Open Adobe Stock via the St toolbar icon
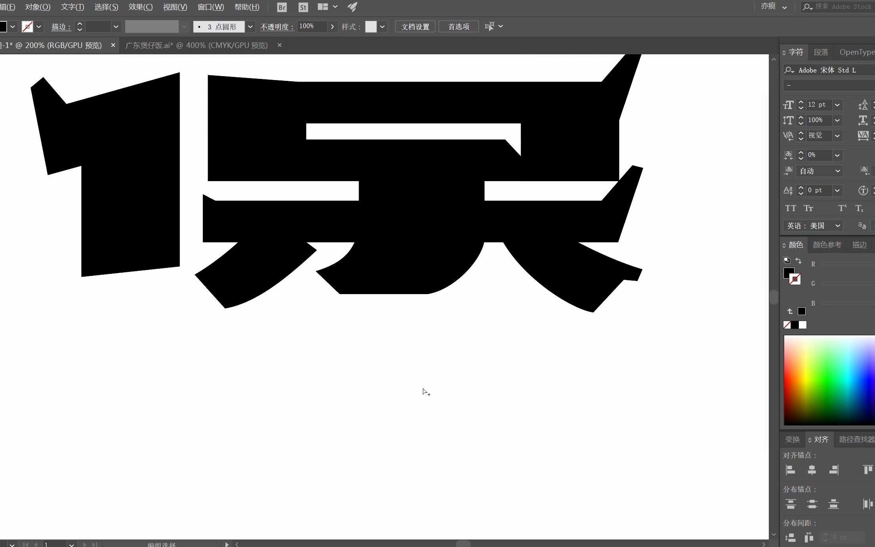 click(x=303, y=7)
